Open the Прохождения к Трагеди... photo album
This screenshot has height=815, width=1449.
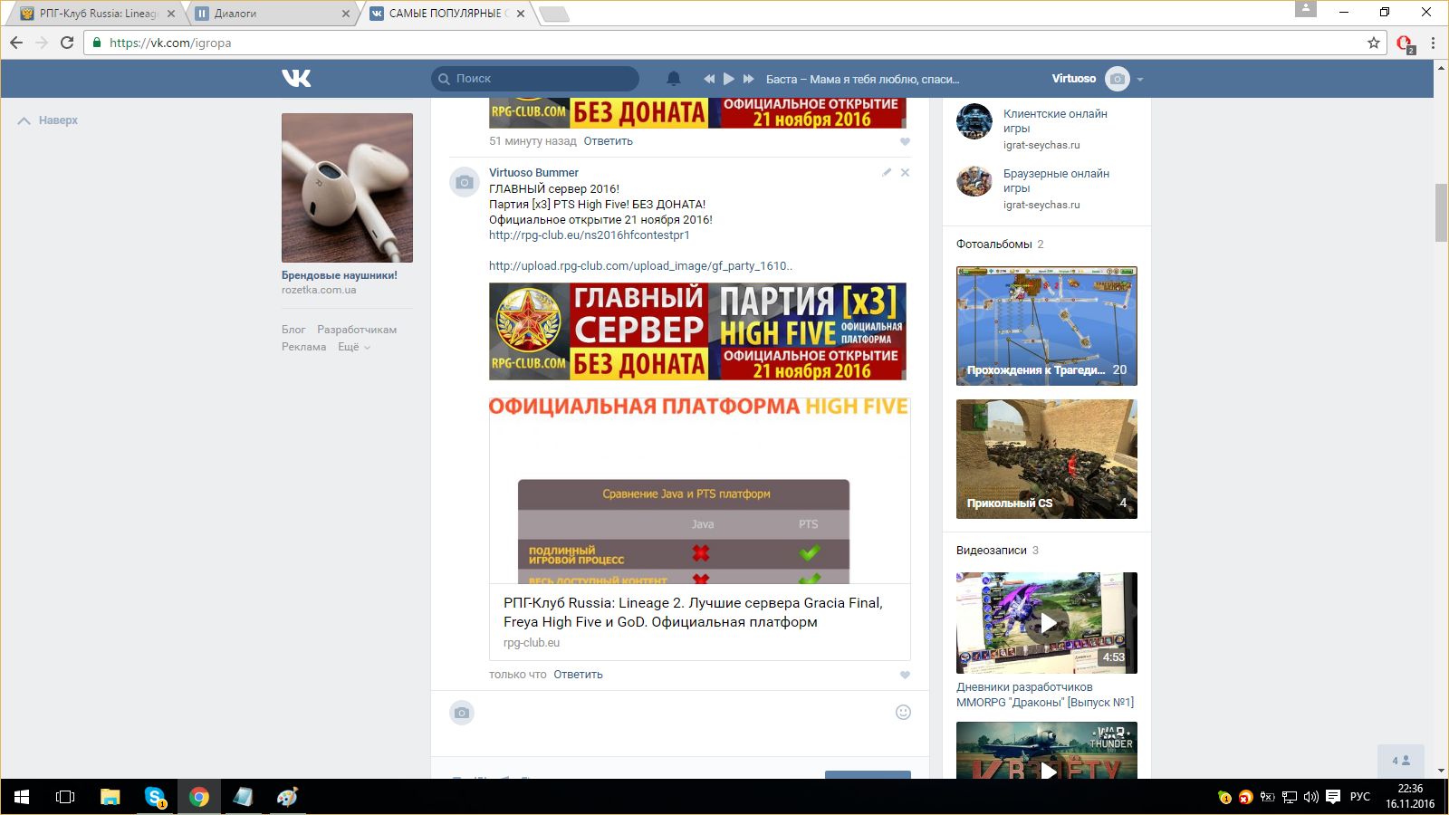click(1047, 326)
